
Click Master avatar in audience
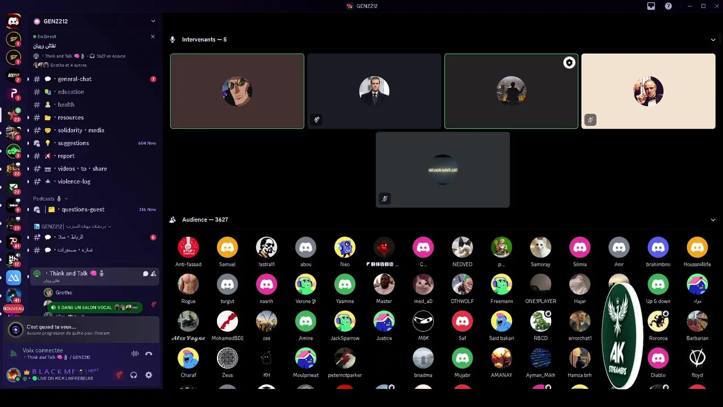point(384,284)
